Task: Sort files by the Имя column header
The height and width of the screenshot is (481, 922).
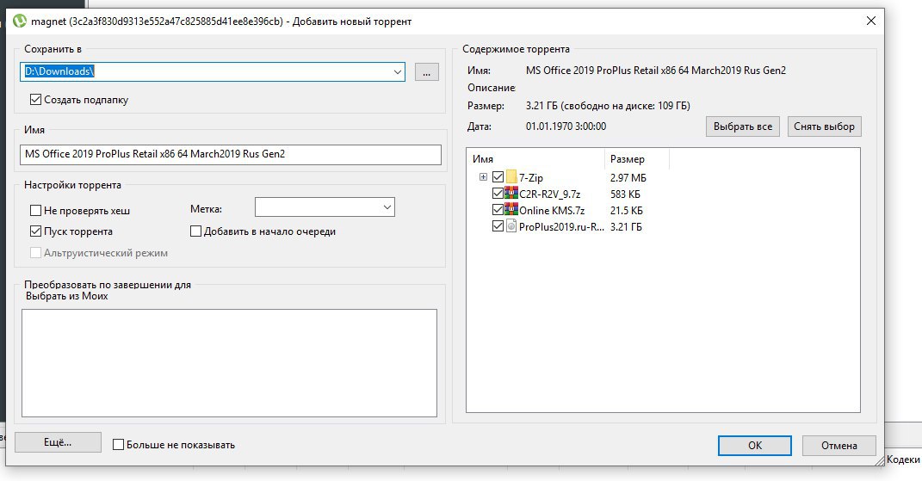Action: pyautogui.click(x=535, y=159)
